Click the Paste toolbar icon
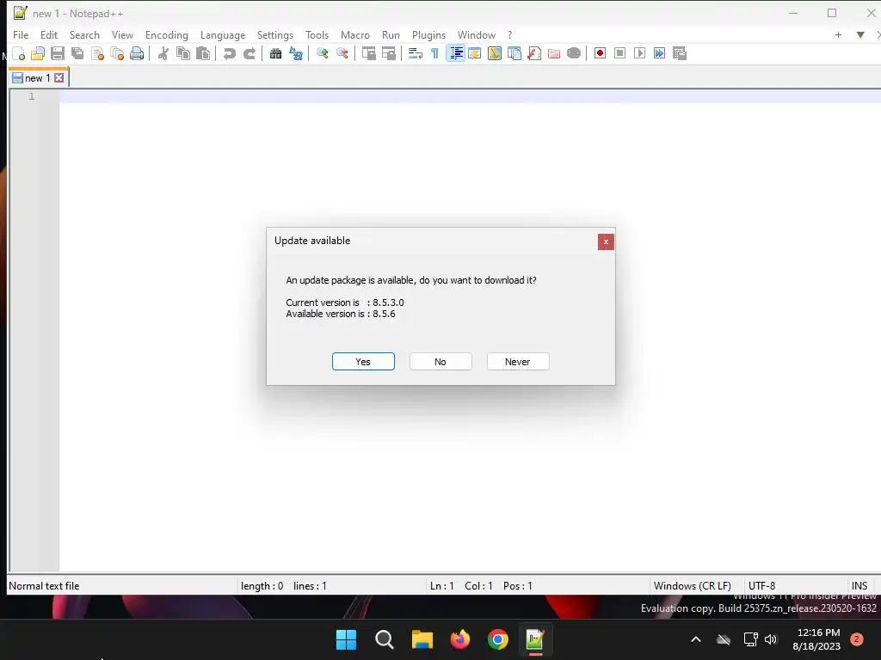The width and height of the screenshot is (881, 660). 203,53
